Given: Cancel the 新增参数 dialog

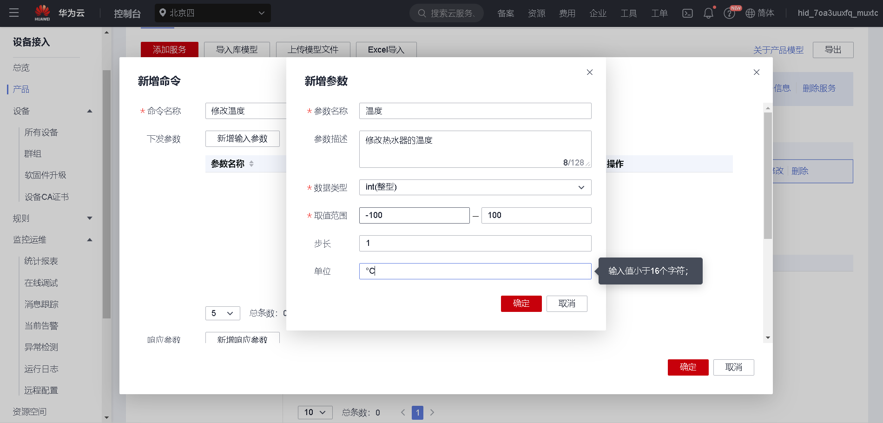Looking at the screenshot, I should [567, 304].
